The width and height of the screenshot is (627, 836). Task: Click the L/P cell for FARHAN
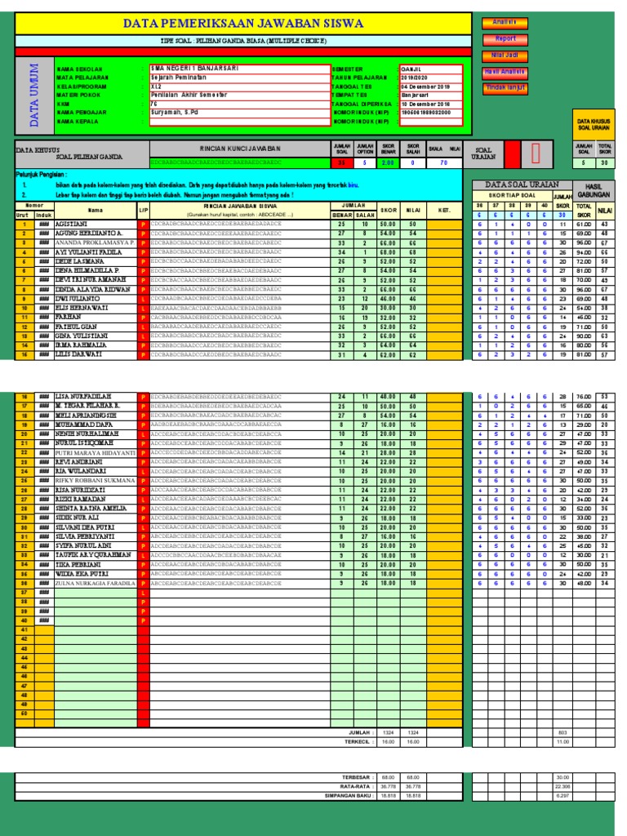click(x=143, y=318)
